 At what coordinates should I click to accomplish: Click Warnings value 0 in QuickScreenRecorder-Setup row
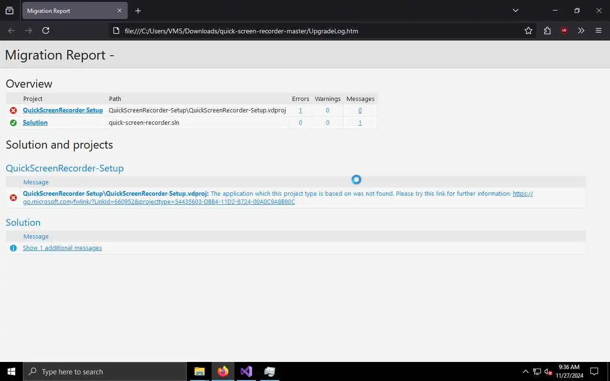point(327,110)
